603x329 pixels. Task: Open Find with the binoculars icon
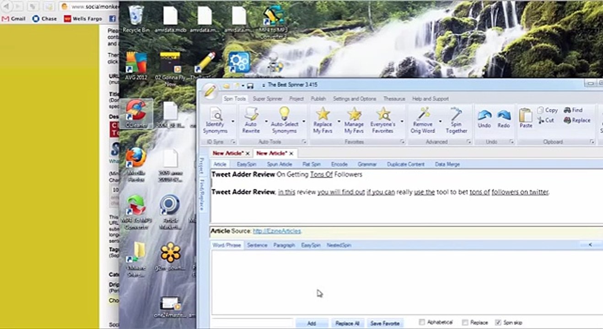(x=573, y=110)
